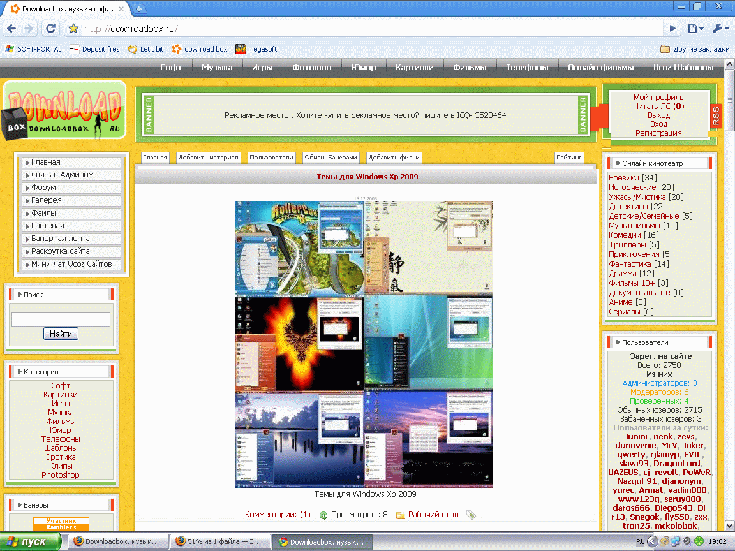Open the Клипы category link
This screenshot has height=551, width=735.
(x=61, y=466)
